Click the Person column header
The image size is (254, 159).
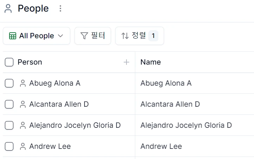[30, 62]
